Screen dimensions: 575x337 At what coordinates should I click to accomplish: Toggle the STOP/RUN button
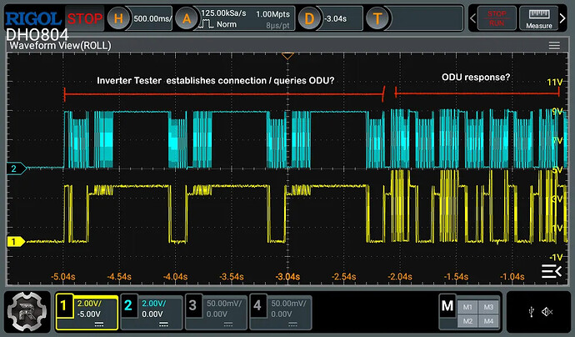pos(497,18)
